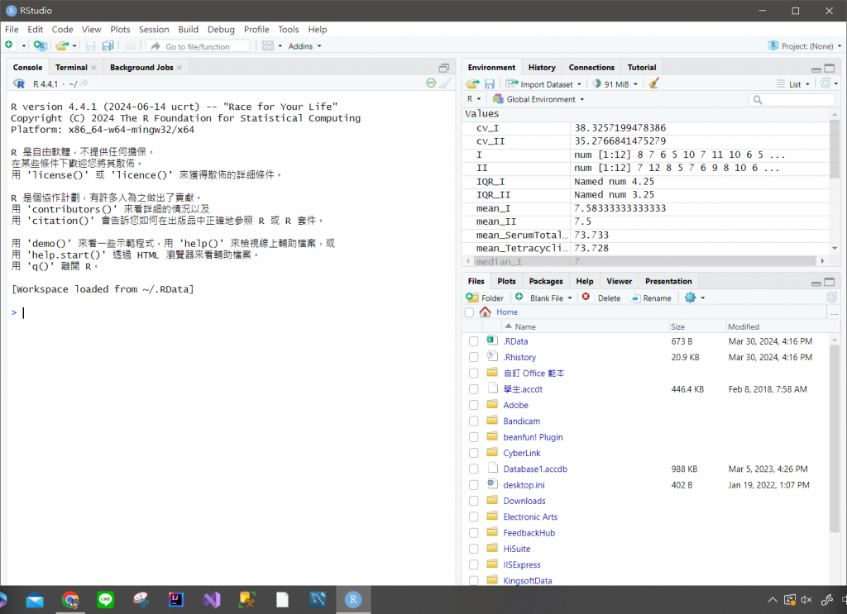Click the Rename button in Files
The image size is (847, 614).
click(651, 297)
